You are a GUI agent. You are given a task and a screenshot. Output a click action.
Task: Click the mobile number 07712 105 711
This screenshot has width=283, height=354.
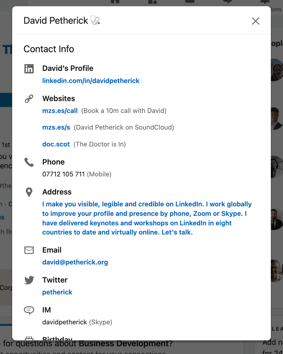point(63,174)
